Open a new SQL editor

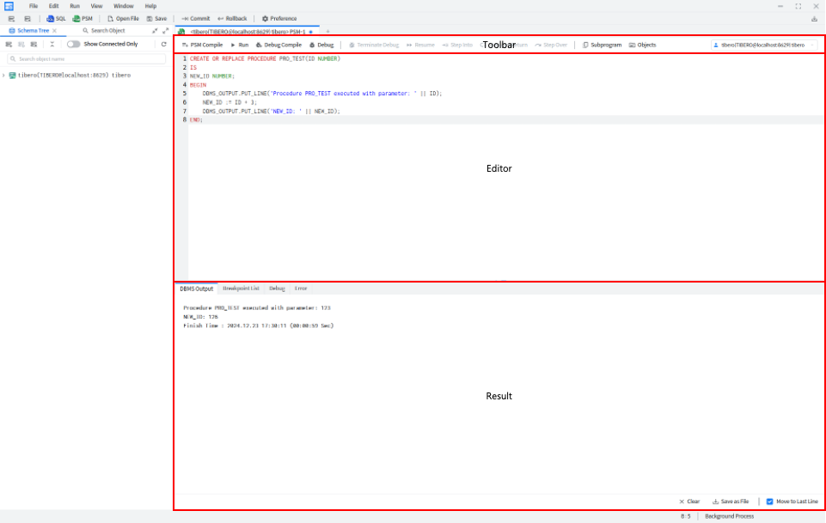click(56, 18)
